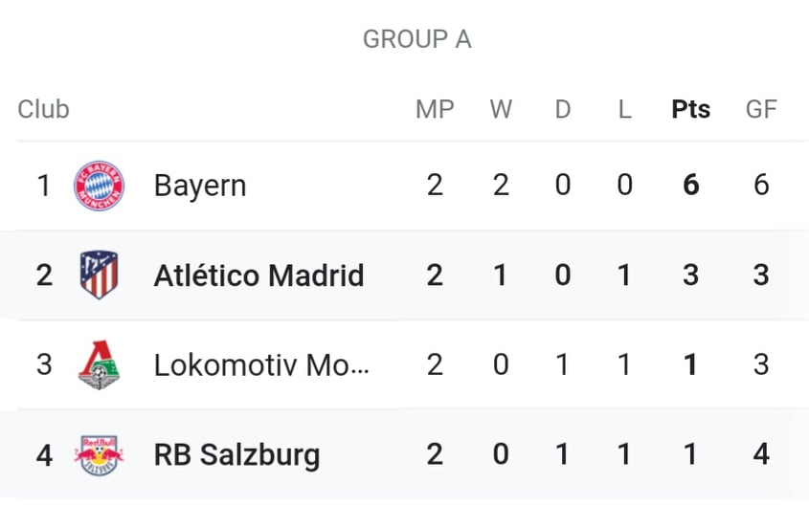Sort by the bold Pts column header

(691, 109)
